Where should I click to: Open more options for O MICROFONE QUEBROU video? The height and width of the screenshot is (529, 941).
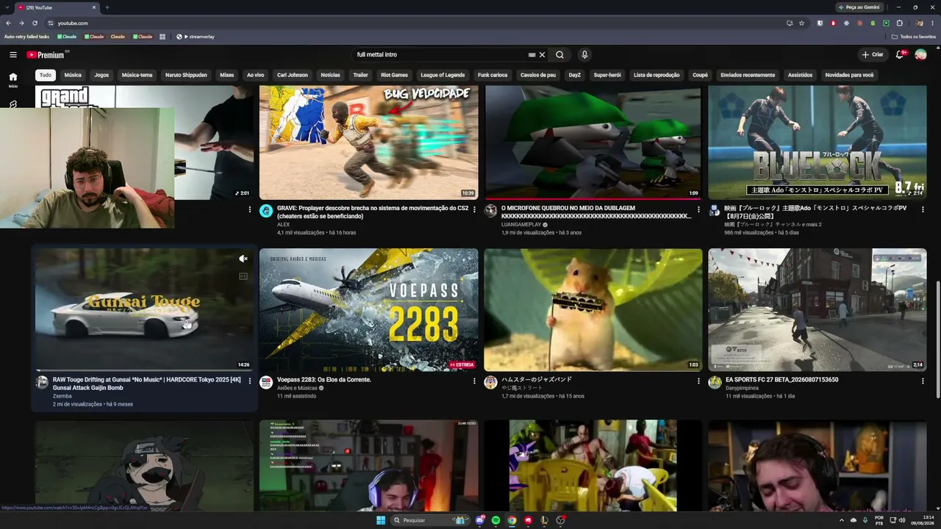click(698, 209)
